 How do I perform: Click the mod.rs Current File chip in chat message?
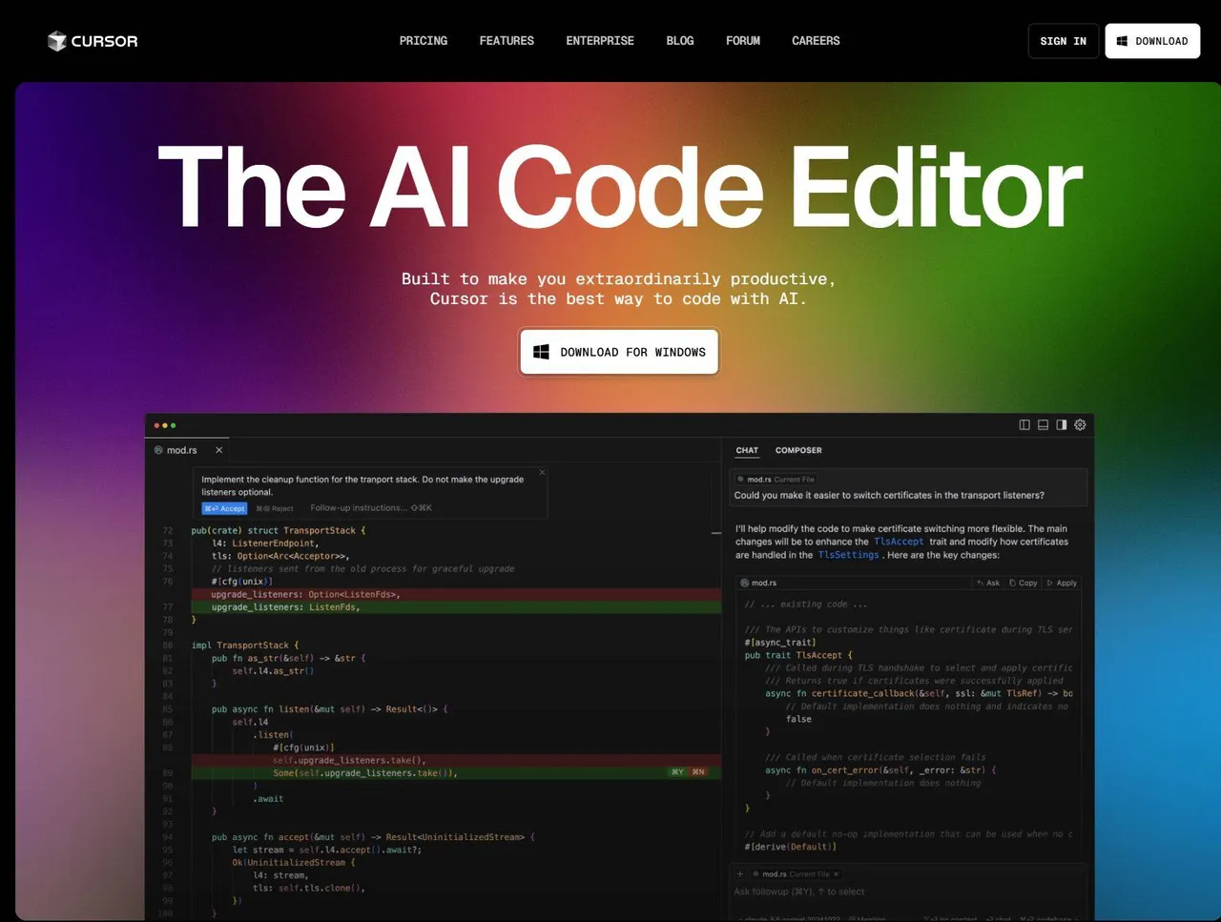(x=776, y=480)
